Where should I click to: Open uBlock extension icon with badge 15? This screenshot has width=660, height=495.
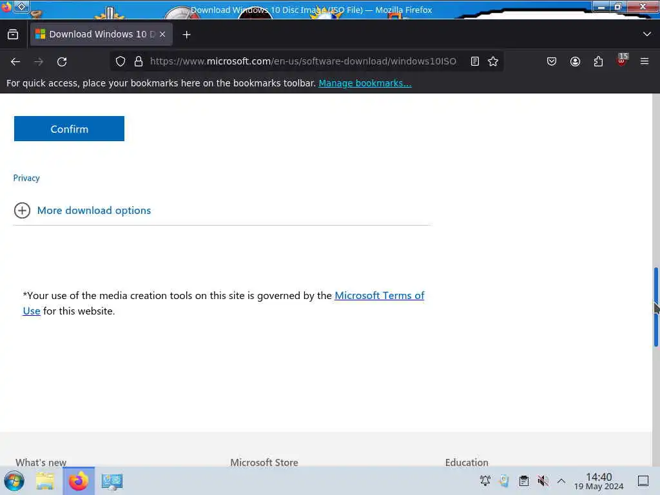622,60
